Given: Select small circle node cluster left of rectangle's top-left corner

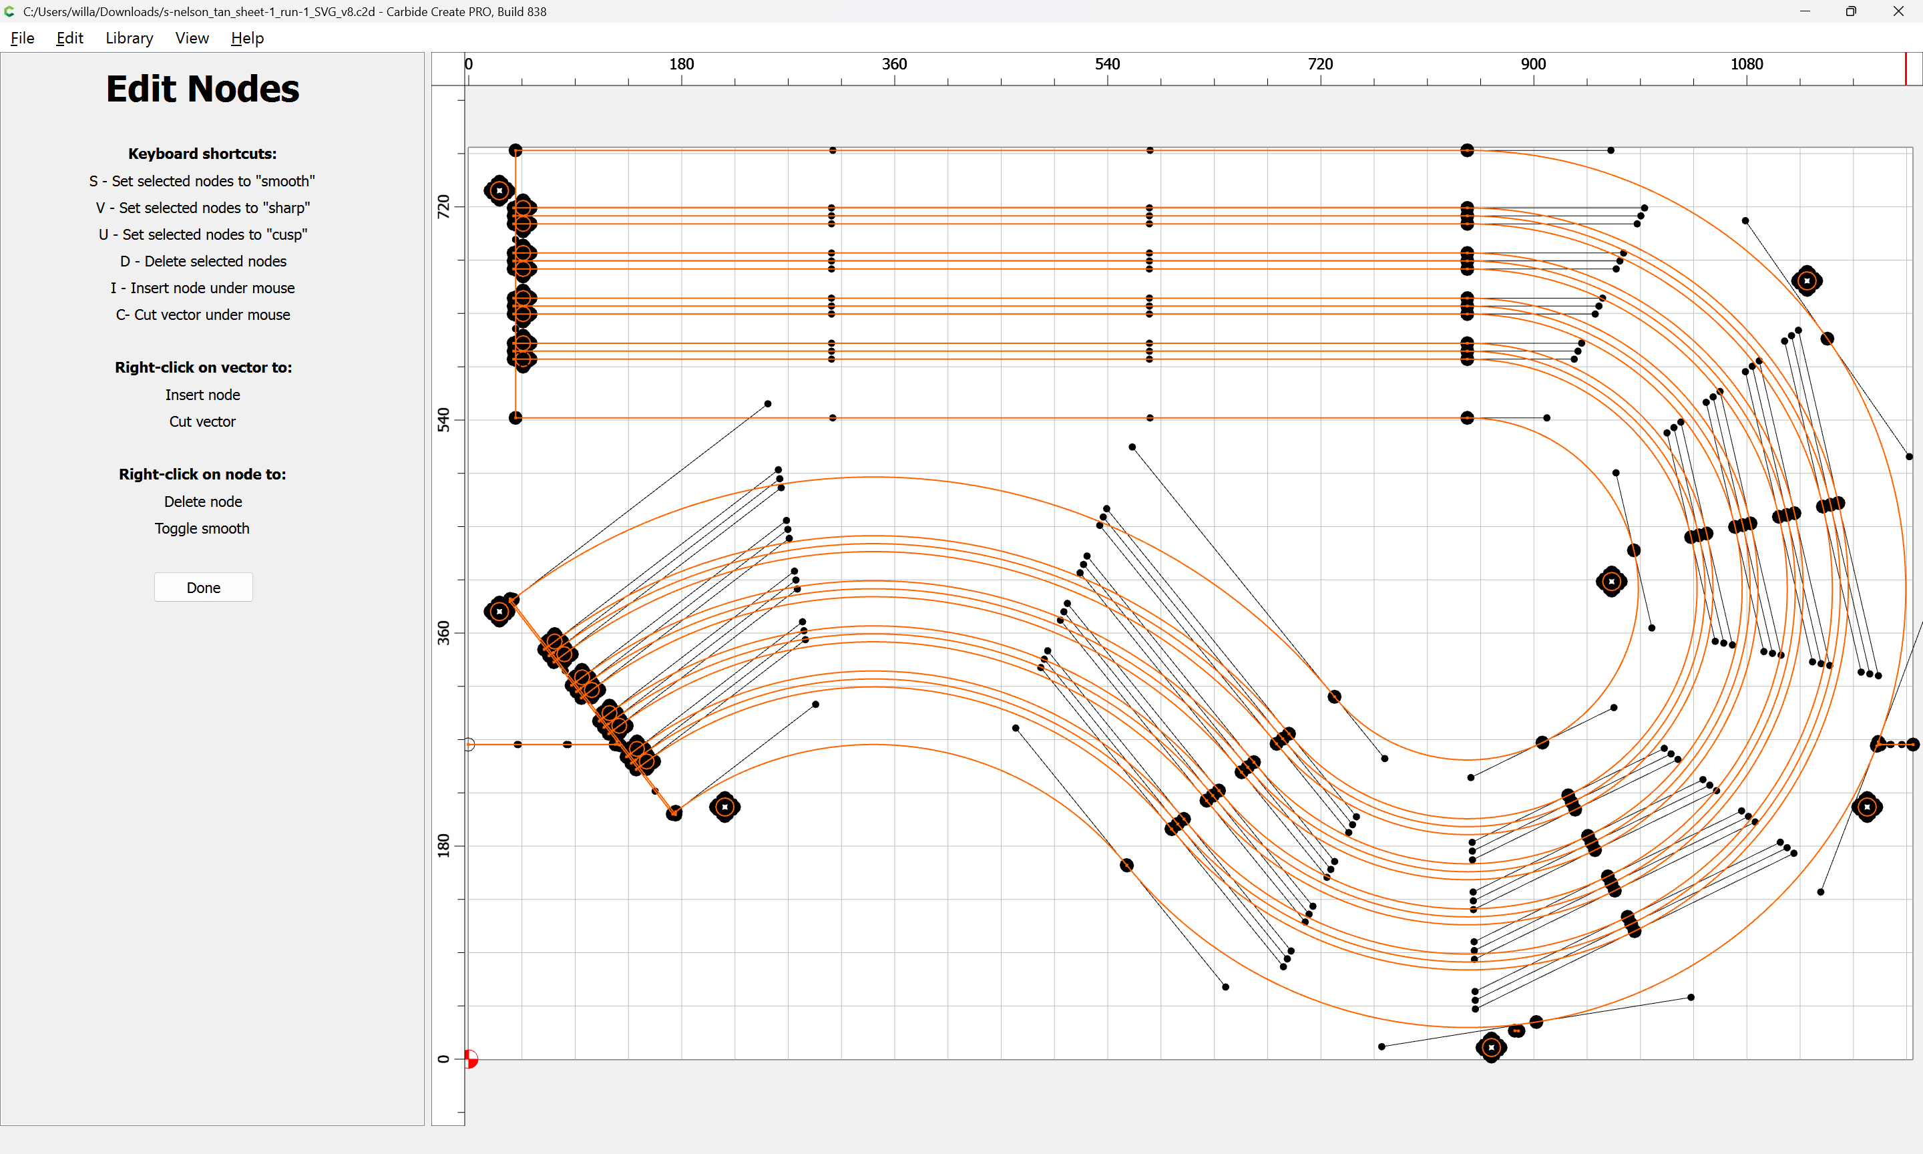Looking at the screenshot, I should [499, 190].
